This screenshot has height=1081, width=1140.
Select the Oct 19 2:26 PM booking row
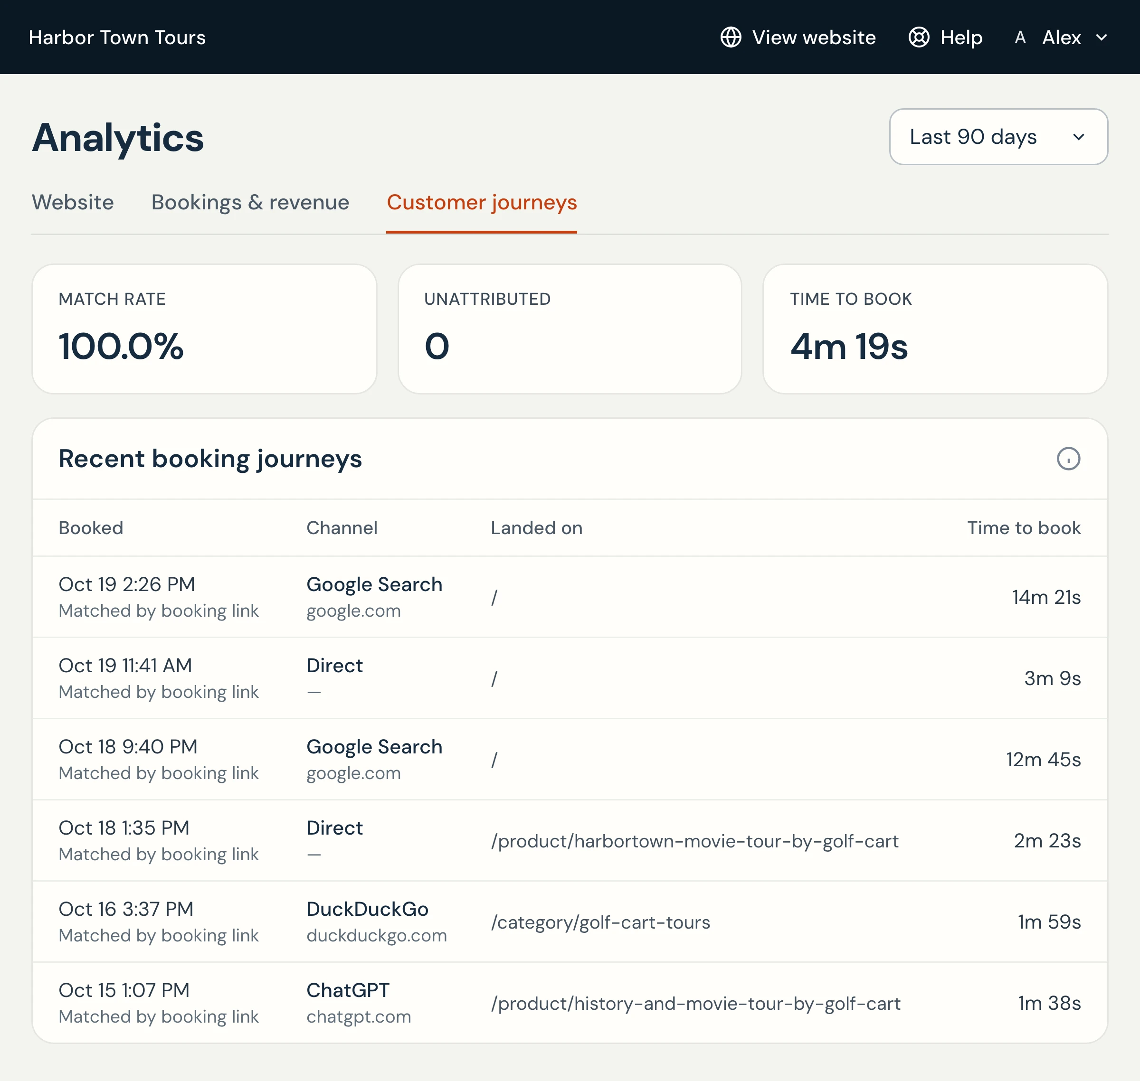coord(570,597)
